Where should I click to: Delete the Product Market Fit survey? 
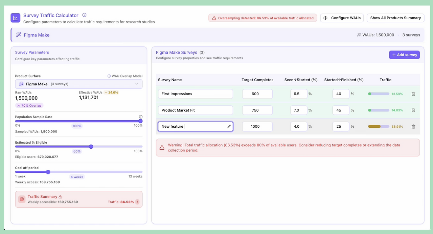coord(413,110)
